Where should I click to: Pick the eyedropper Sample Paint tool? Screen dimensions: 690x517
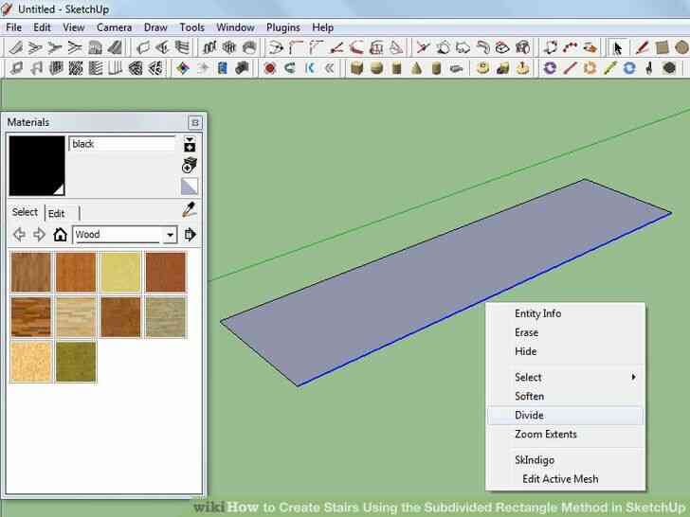(x=190, y=210)
